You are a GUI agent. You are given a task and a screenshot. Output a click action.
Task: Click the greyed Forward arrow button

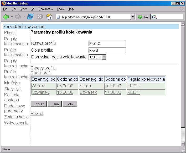[x=18, y=17]
